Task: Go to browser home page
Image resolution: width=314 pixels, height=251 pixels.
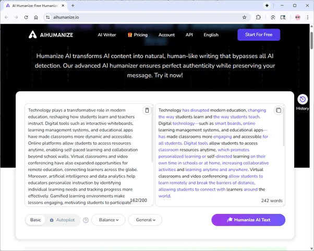Action: coord(36,17)
